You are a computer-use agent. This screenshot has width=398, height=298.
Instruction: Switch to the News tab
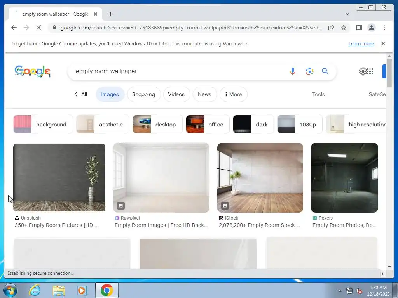click(x=204, y=94)
